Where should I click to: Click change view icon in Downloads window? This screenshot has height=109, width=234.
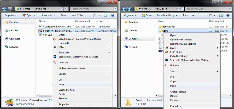point(95,15)
